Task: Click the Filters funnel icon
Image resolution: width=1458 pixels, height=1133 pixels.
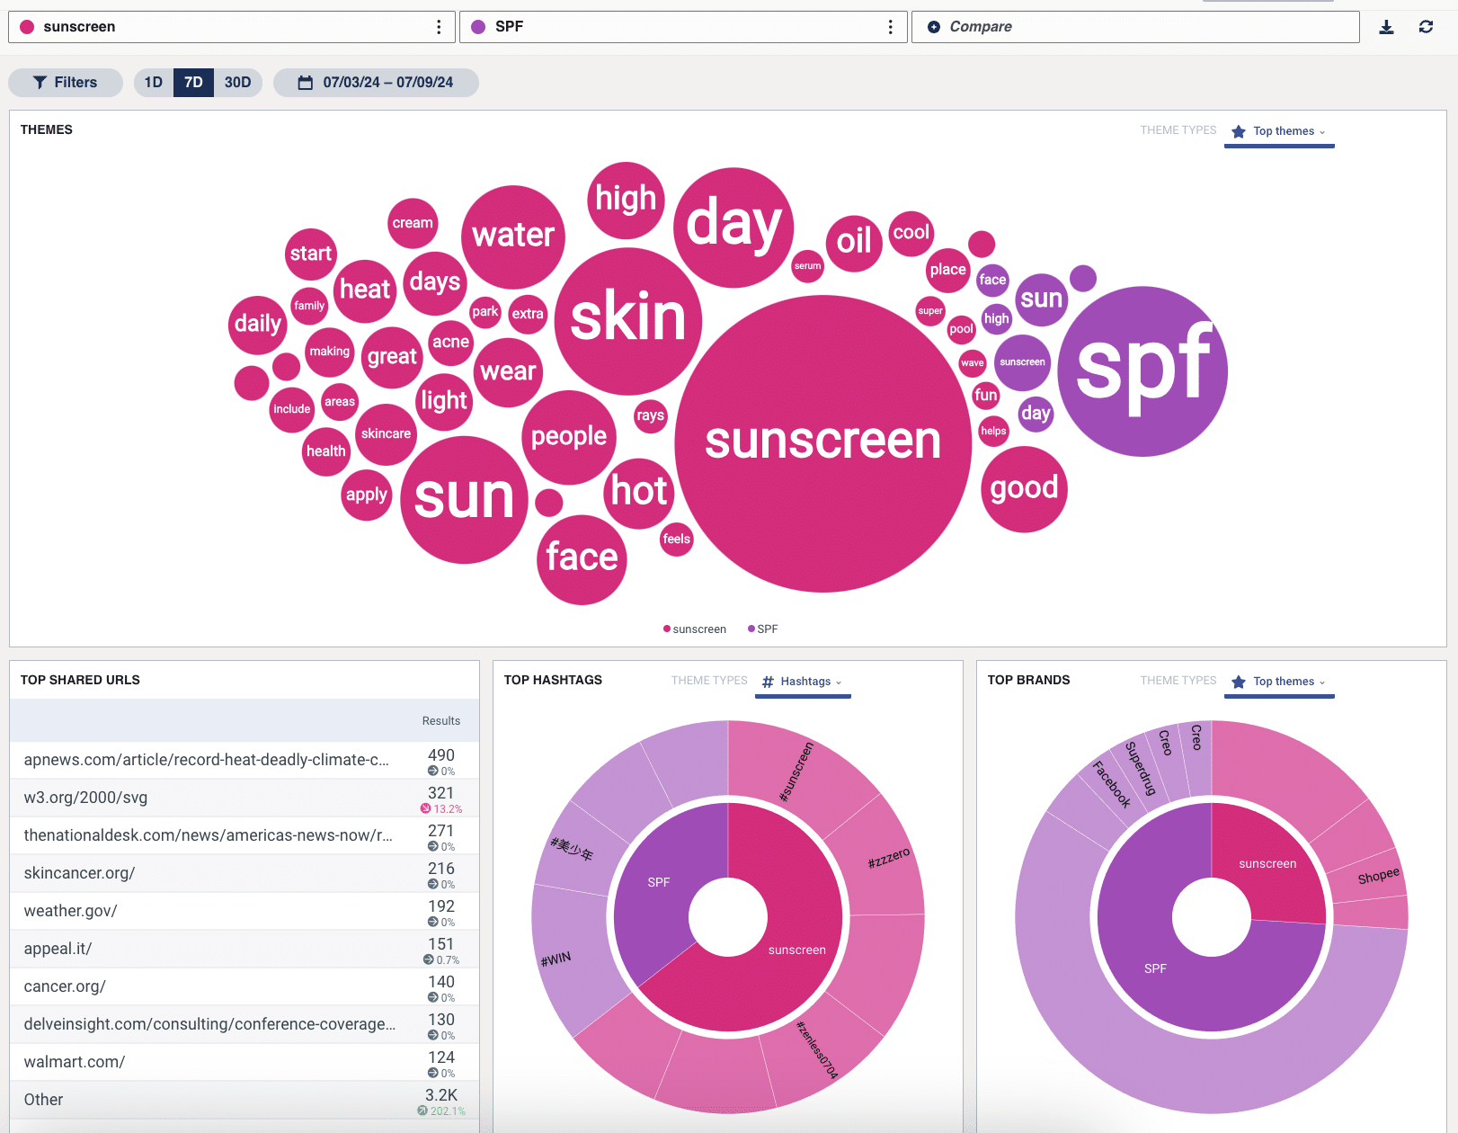Action: [x=40, y=82]
